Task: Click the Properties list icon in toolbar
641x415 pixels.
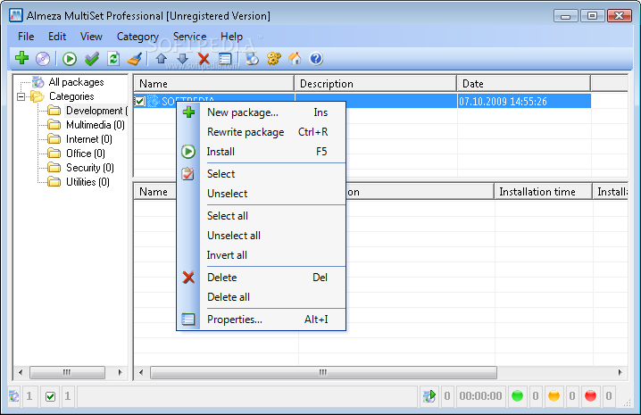Action: 225,59
